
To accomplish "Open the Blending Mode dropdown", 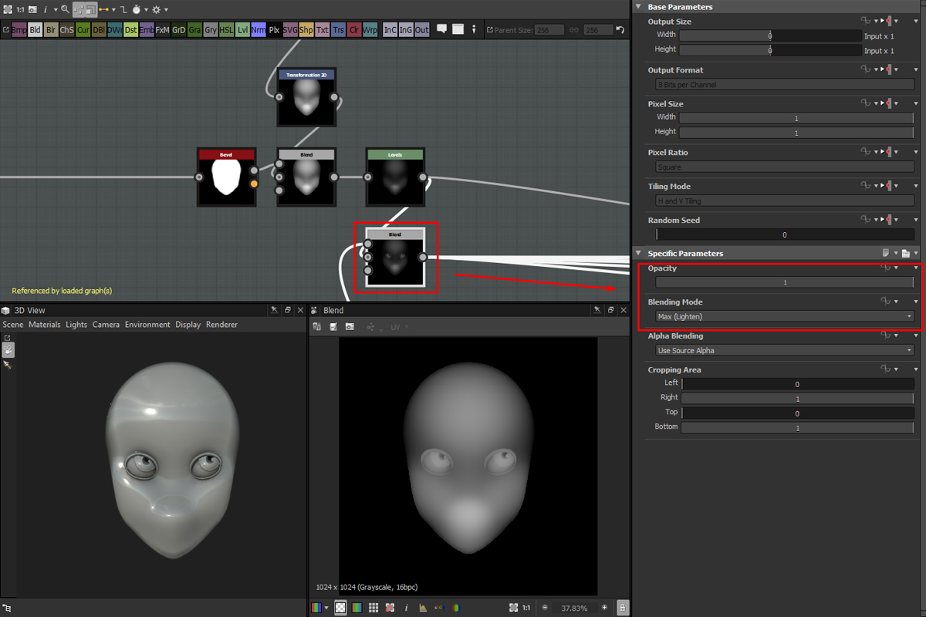I will (785, 316).
